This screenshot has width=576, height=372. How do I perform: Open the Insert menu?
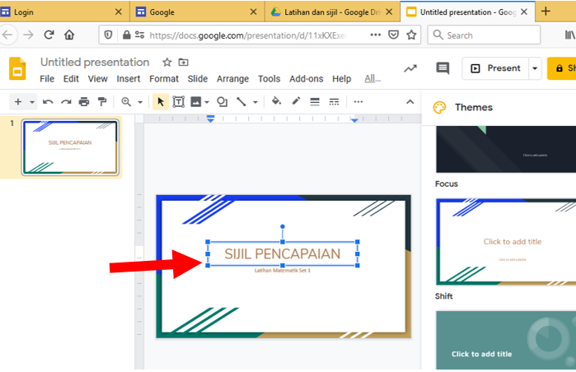click(129, 79)
